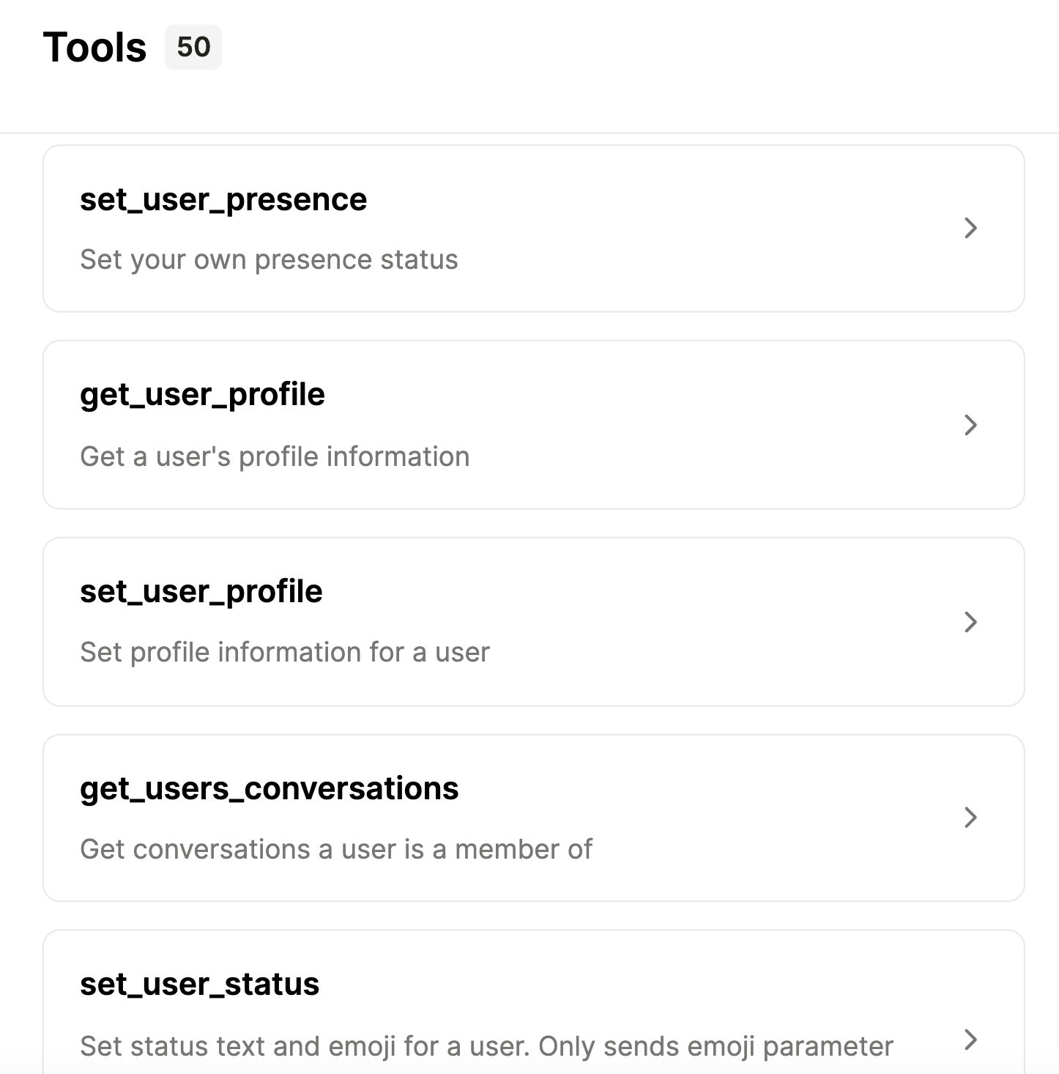Open the get_users_conversations tool title
The width and height of the screenshot is (1059, 1074).
[269, 789]
